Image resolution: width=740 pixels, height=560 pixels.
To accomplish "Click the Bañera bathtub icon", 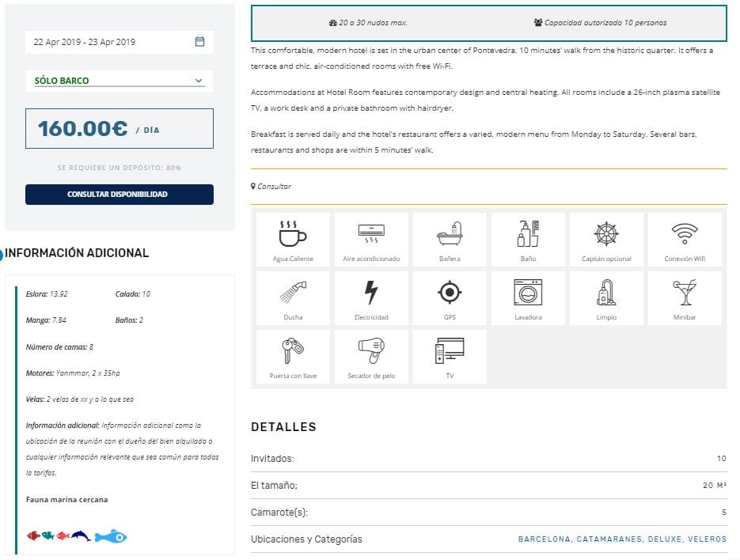I will click(450, 234).
